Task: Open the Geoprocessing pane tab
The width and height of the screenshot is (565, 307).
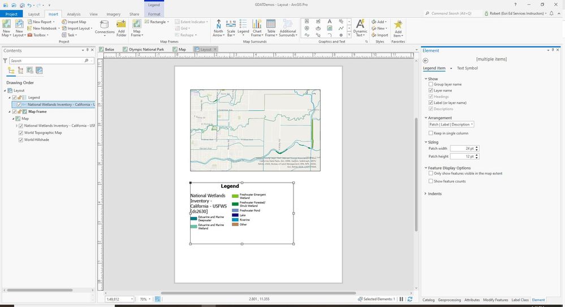Action: tap(449, 300)
